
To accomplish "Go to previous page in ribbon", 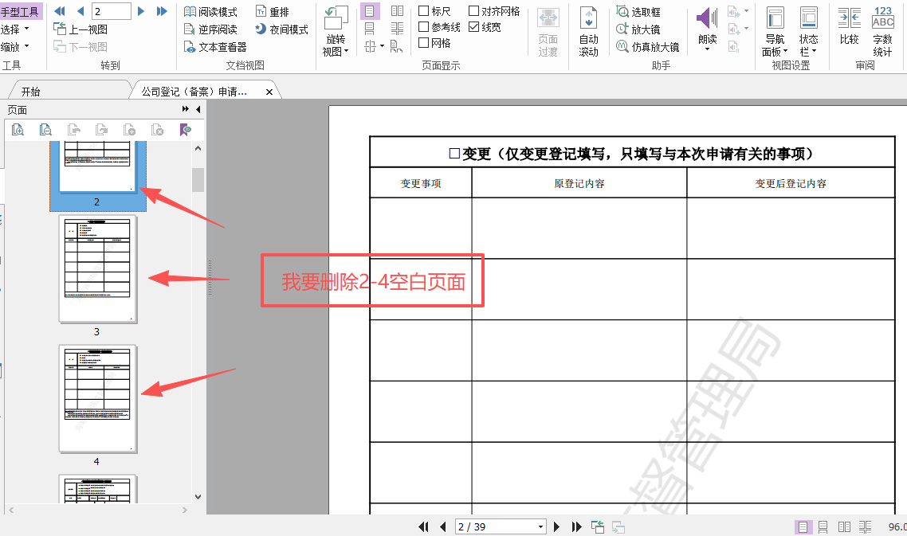I will pos(80,11).
